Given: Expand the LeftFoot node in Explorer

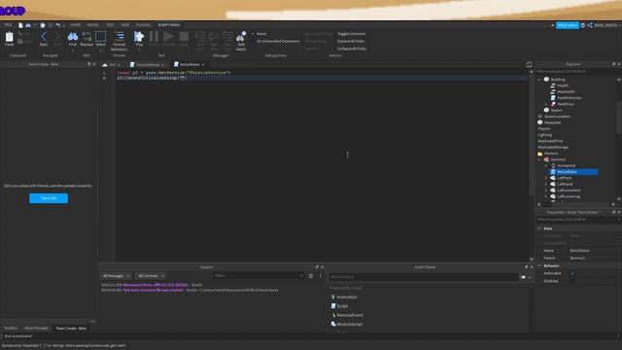Looking at the screenshot, I should 546,178.
